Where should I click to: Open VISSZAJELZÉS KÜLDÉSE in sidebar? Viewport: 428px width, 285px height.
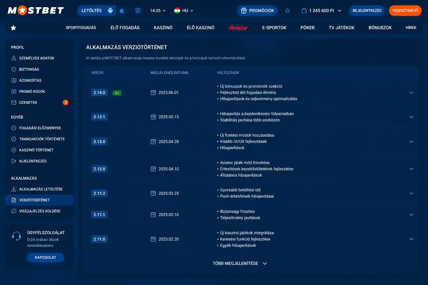39,211
